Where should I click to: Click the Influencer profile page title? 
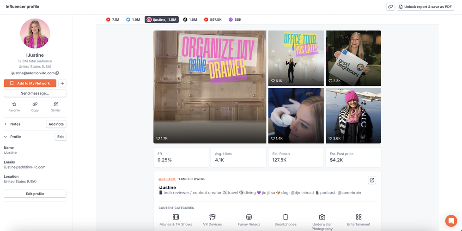pos(22,7)
